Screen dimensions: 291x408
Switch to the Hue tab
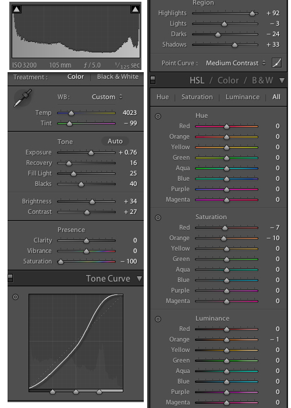(x=162, y=97)
